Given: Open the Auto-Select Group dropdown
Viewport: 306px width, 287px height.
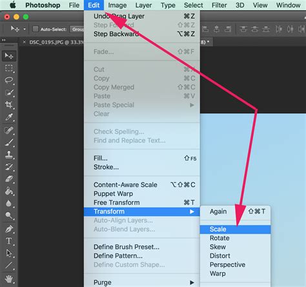Looking at the screenshot, I should pos(77,29).
